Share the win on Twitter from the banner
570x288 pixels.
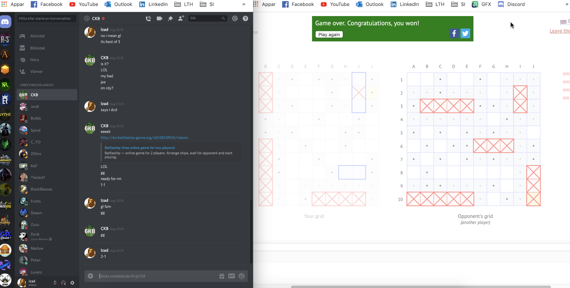465,33
